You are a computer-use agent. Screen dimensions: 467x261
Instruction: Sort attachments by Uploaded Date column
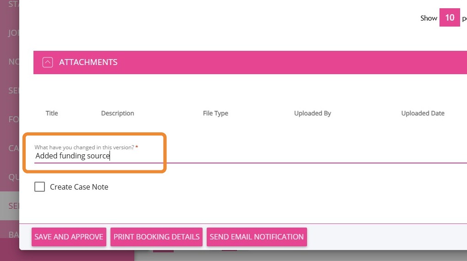(423, 113)
